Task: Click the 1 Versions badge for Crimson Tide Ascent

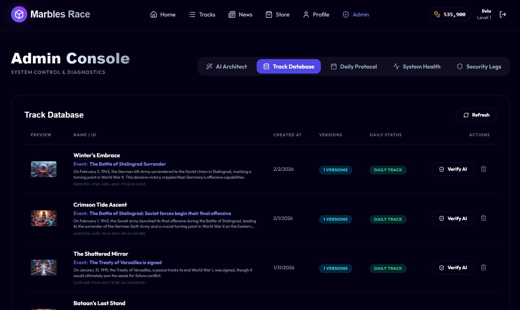Action: pos(335,219)
